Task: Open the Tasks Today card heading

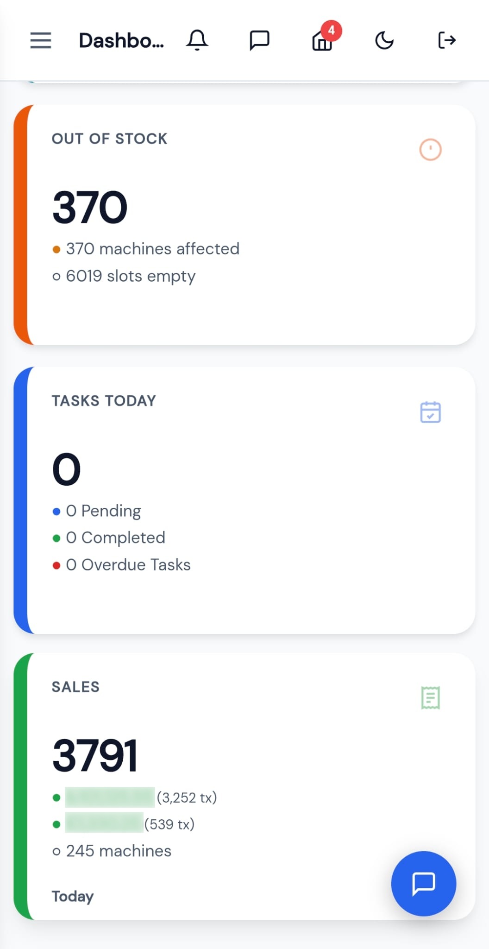Action: 104,401
